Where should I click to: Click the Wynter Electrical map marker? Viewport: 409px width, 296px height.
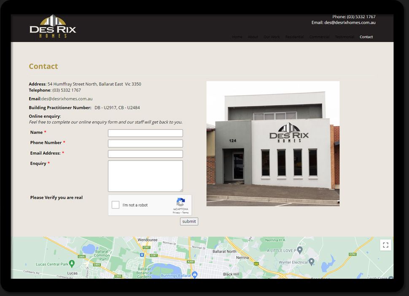tap(312, 262)
